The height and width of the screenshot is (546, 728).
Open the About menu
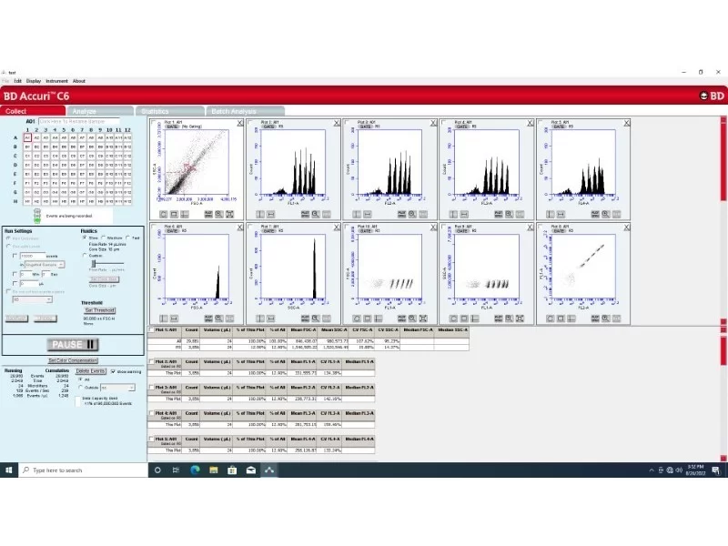pos(79,81)
